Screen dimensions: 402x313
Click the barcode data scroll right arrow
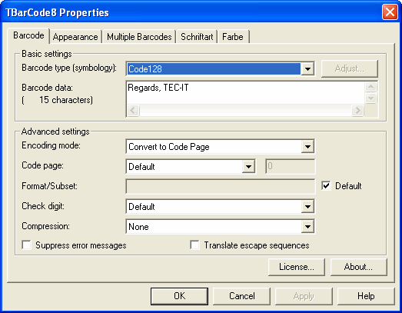tap(357, 111)
